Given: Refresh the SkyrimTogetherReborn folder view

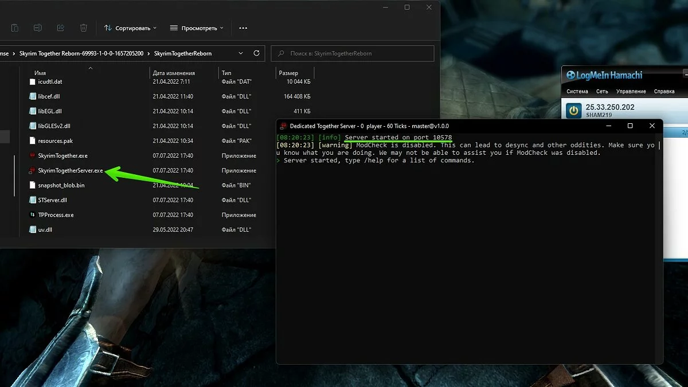Looking at the screenshot, I should coord(256,53).
